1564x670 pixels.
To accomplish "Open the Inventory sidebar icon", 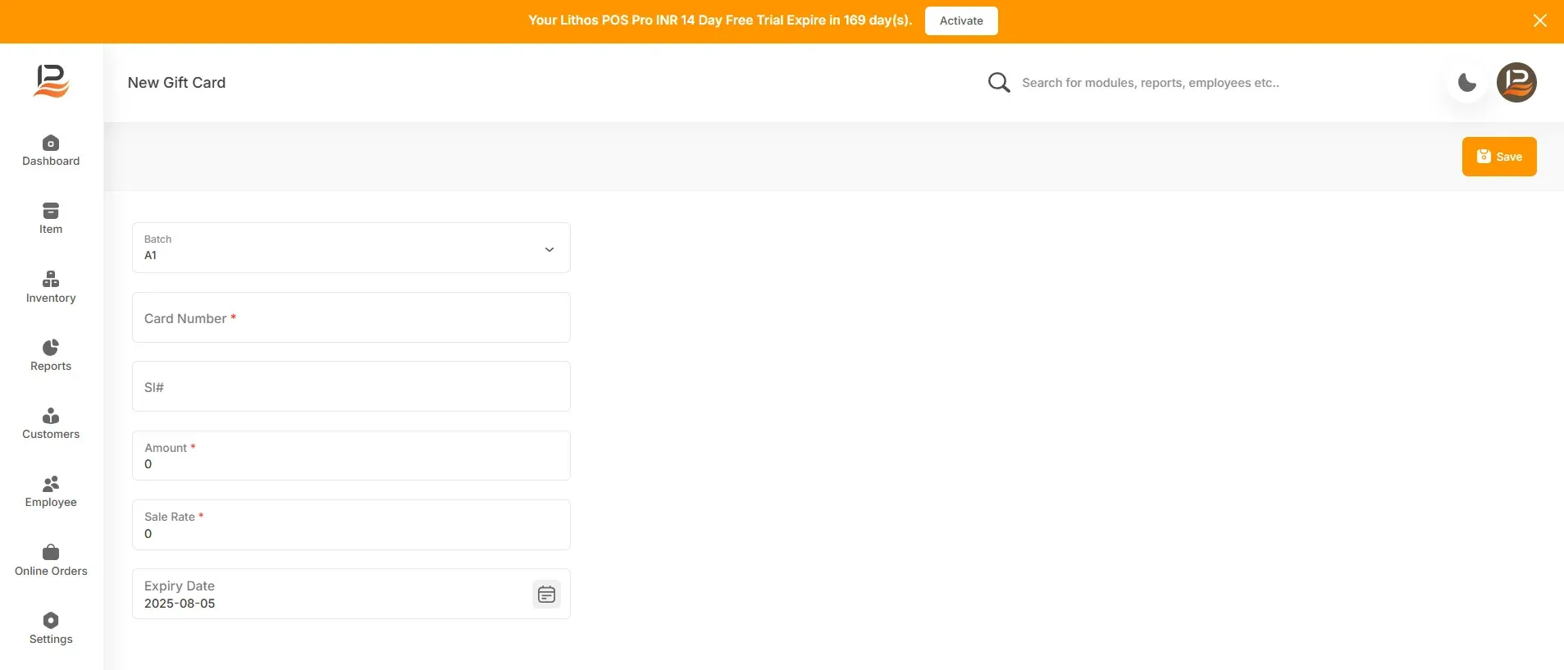I will tap(51, 279).
